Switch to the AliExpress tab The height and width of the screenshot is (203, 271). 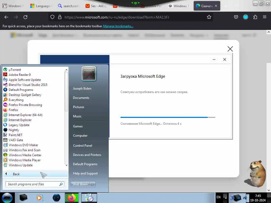96,6
